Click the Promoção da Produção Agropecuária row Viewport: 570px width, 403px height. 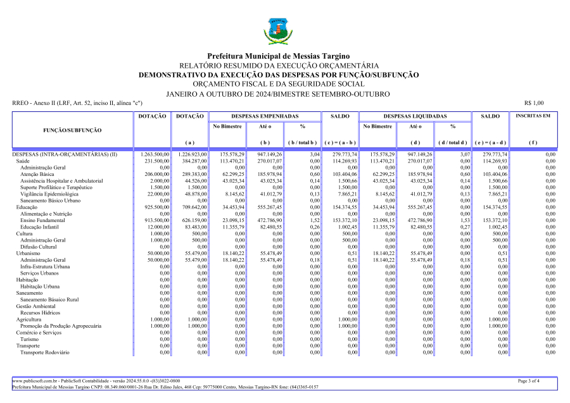(61, 326)
